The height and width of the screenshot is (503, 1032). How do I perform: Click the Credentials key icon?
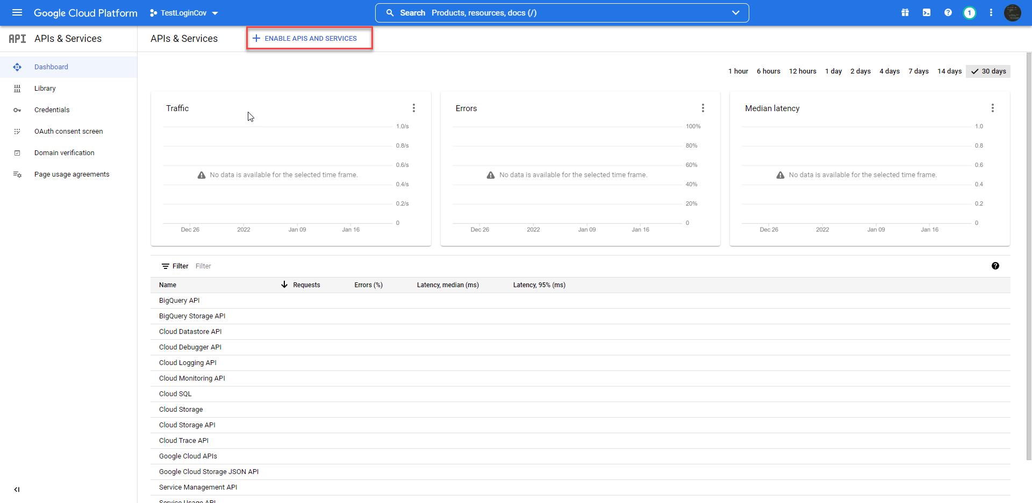[17, 110]
